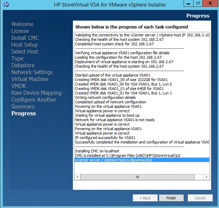Select the License step in sidebar
The height and width of the screenshot is (208, 219).
[20, 31]
